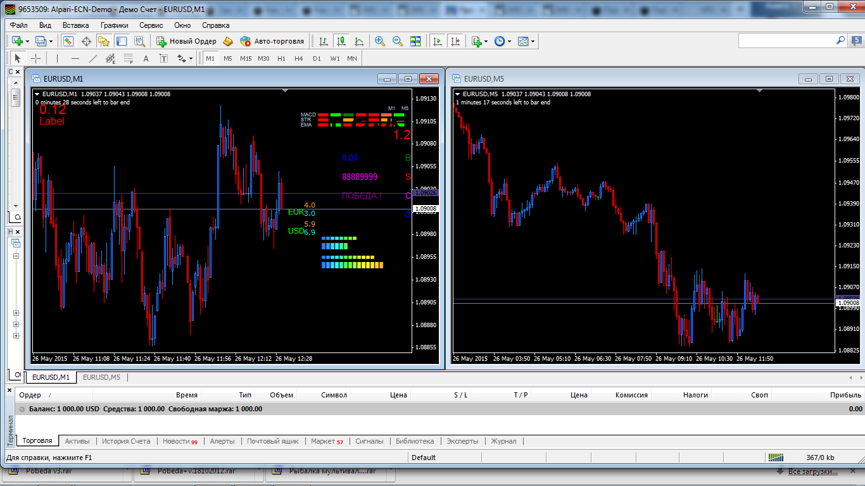Show the Market Watch panel
Image resolution: width=865 pixels, height=486 pixels.
point(68,41)
